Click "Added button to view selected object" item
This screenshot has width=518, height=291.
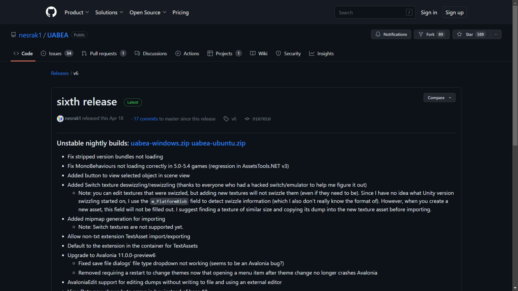[128, 175]
